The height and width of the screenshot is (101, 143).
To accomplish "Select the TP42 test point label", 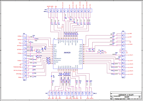I will pos(113,43).
